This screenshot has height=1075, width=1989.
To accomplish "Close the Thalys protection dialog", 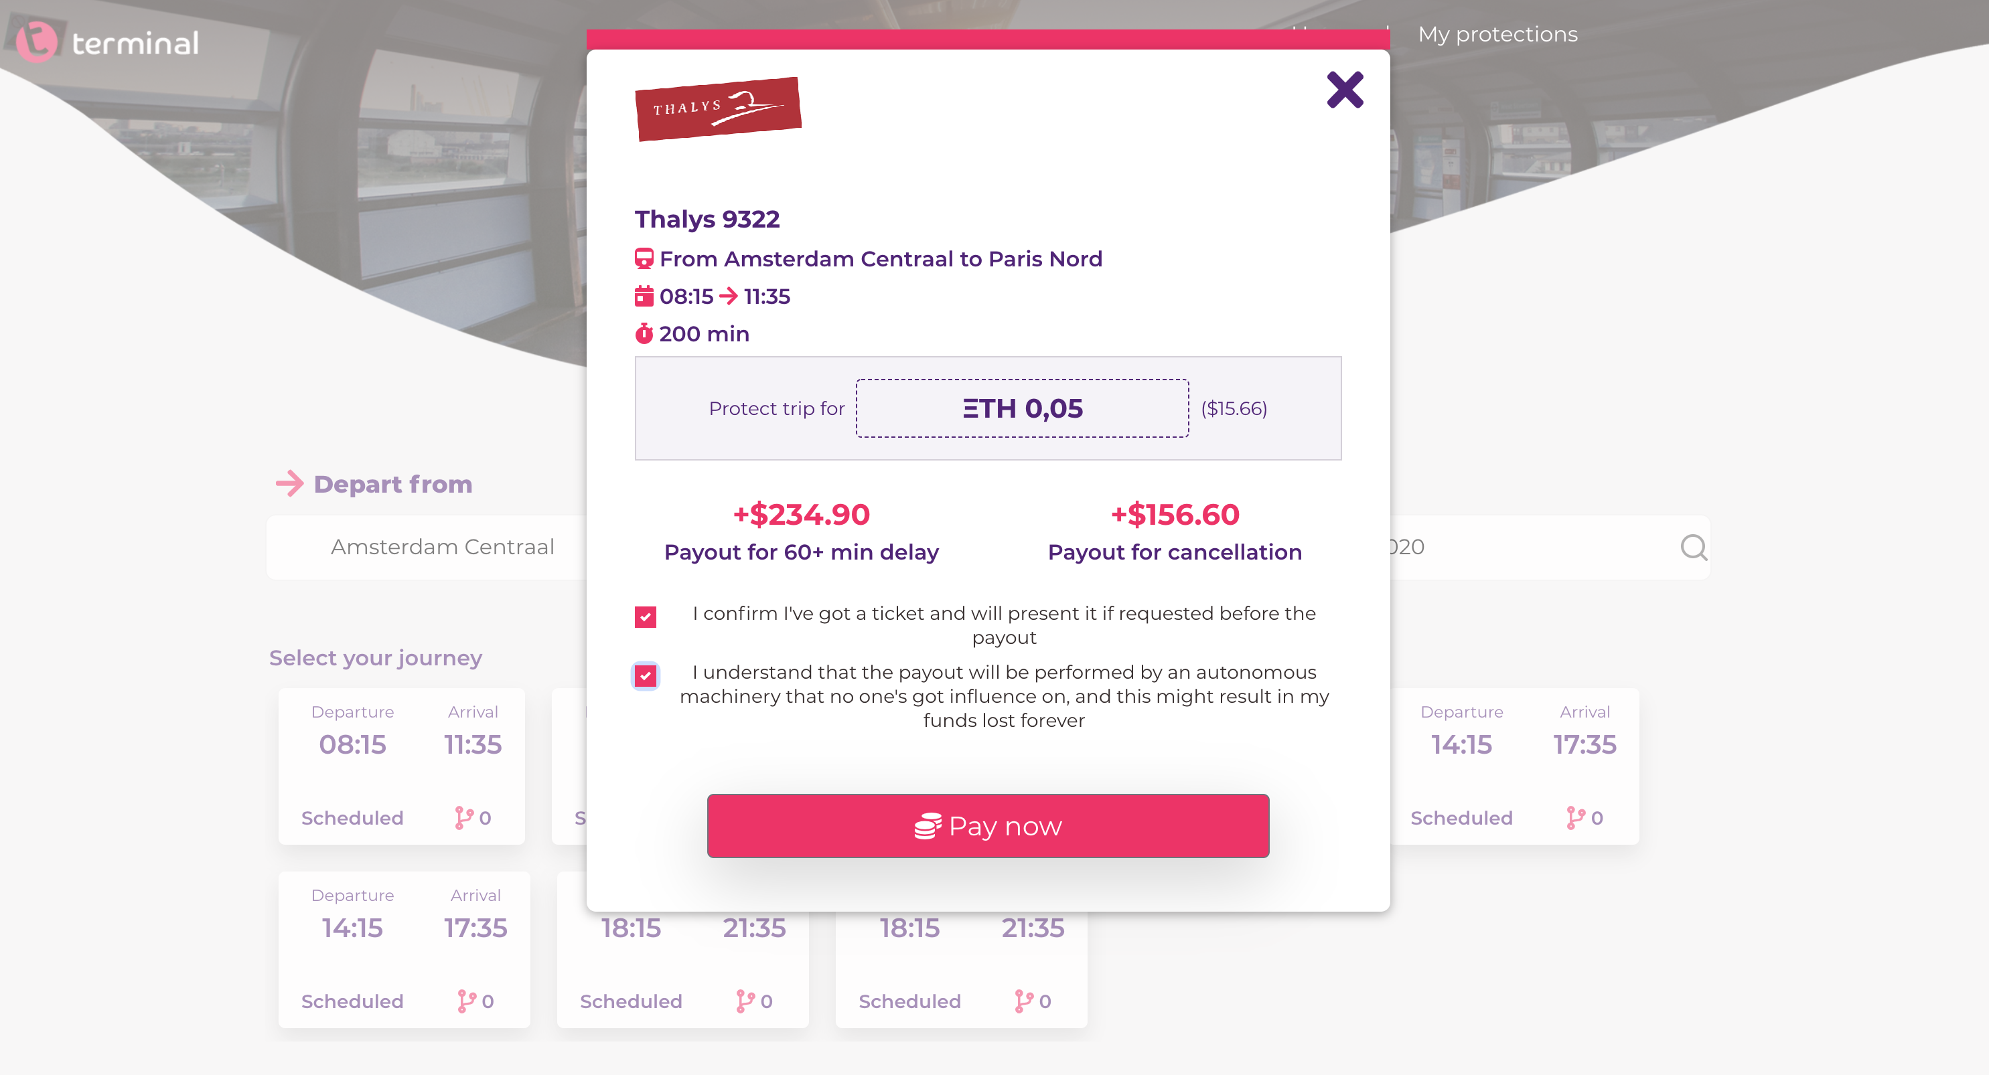I will click(1344, 90).
